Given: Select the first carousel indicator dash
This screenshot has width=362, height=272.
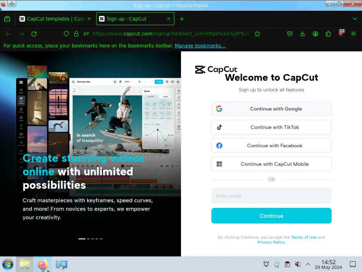Looking at the screenshot, I should pyautogui.click(x=82, y=239).
